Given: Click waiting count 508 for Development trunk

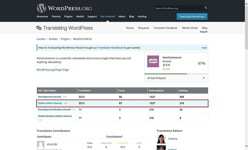Looking at the screenshot, I should [x=182, y=97].
